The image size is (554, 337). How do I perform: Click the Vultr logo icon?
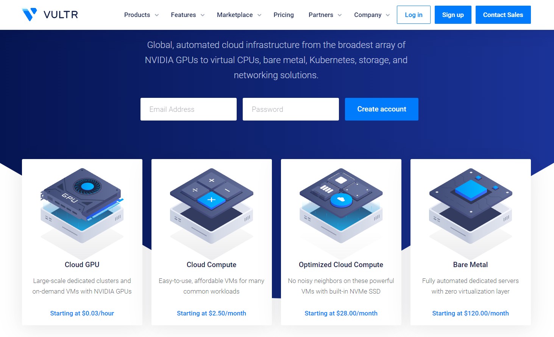[x=30, y=14]
